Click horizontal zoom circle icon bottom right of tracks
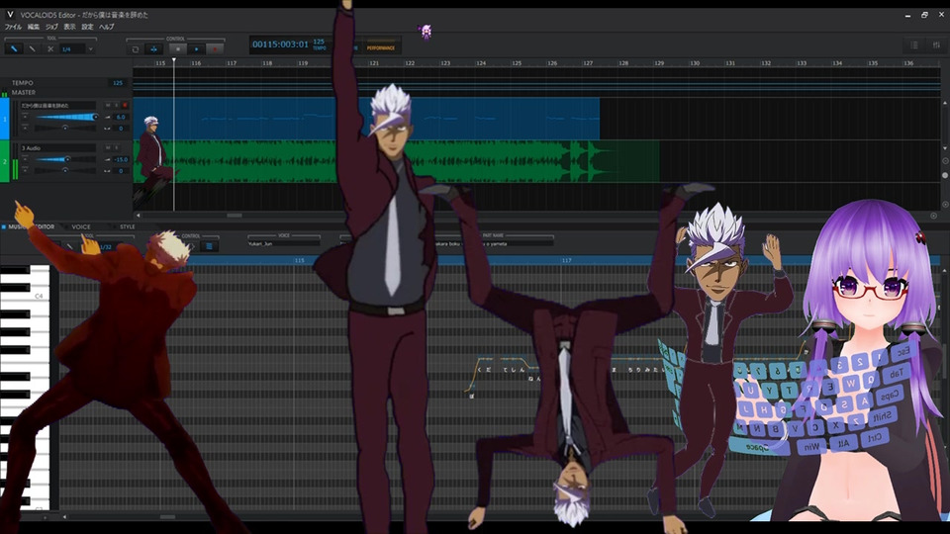 coord(933,216)
